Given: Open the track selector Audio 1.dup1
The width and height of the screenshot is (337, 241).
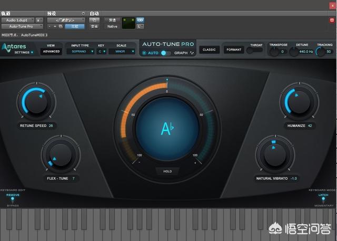Looking at the screenshot, I should point(18,20).
